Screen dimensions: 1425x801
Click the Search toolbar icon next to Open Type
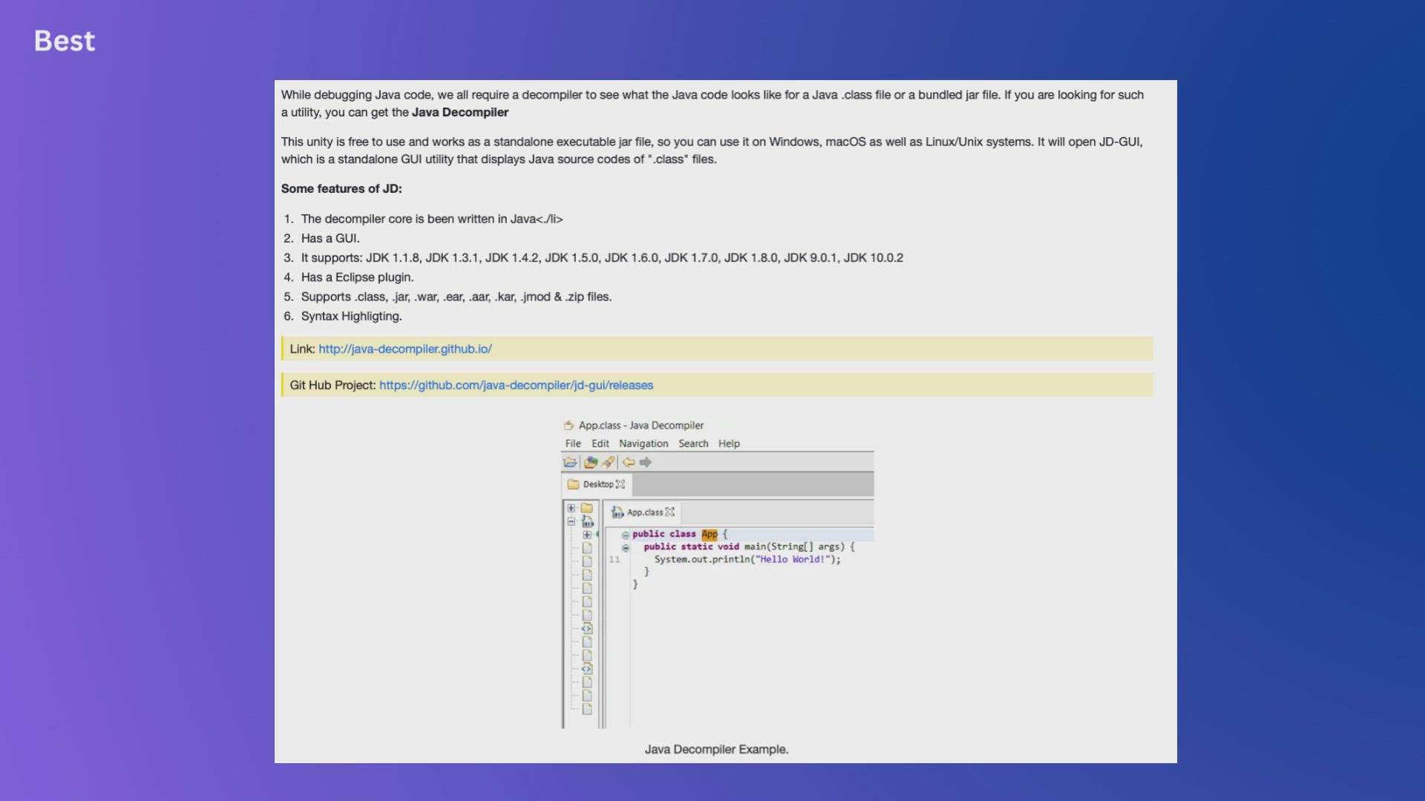(x=609, y=462)
